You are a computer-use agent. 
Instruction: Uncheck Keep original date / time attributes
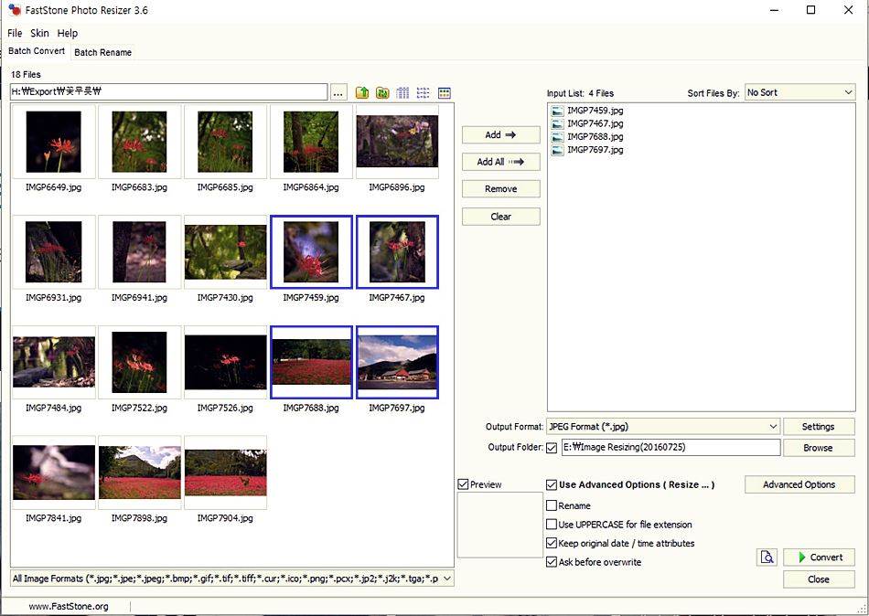point(552,543)
